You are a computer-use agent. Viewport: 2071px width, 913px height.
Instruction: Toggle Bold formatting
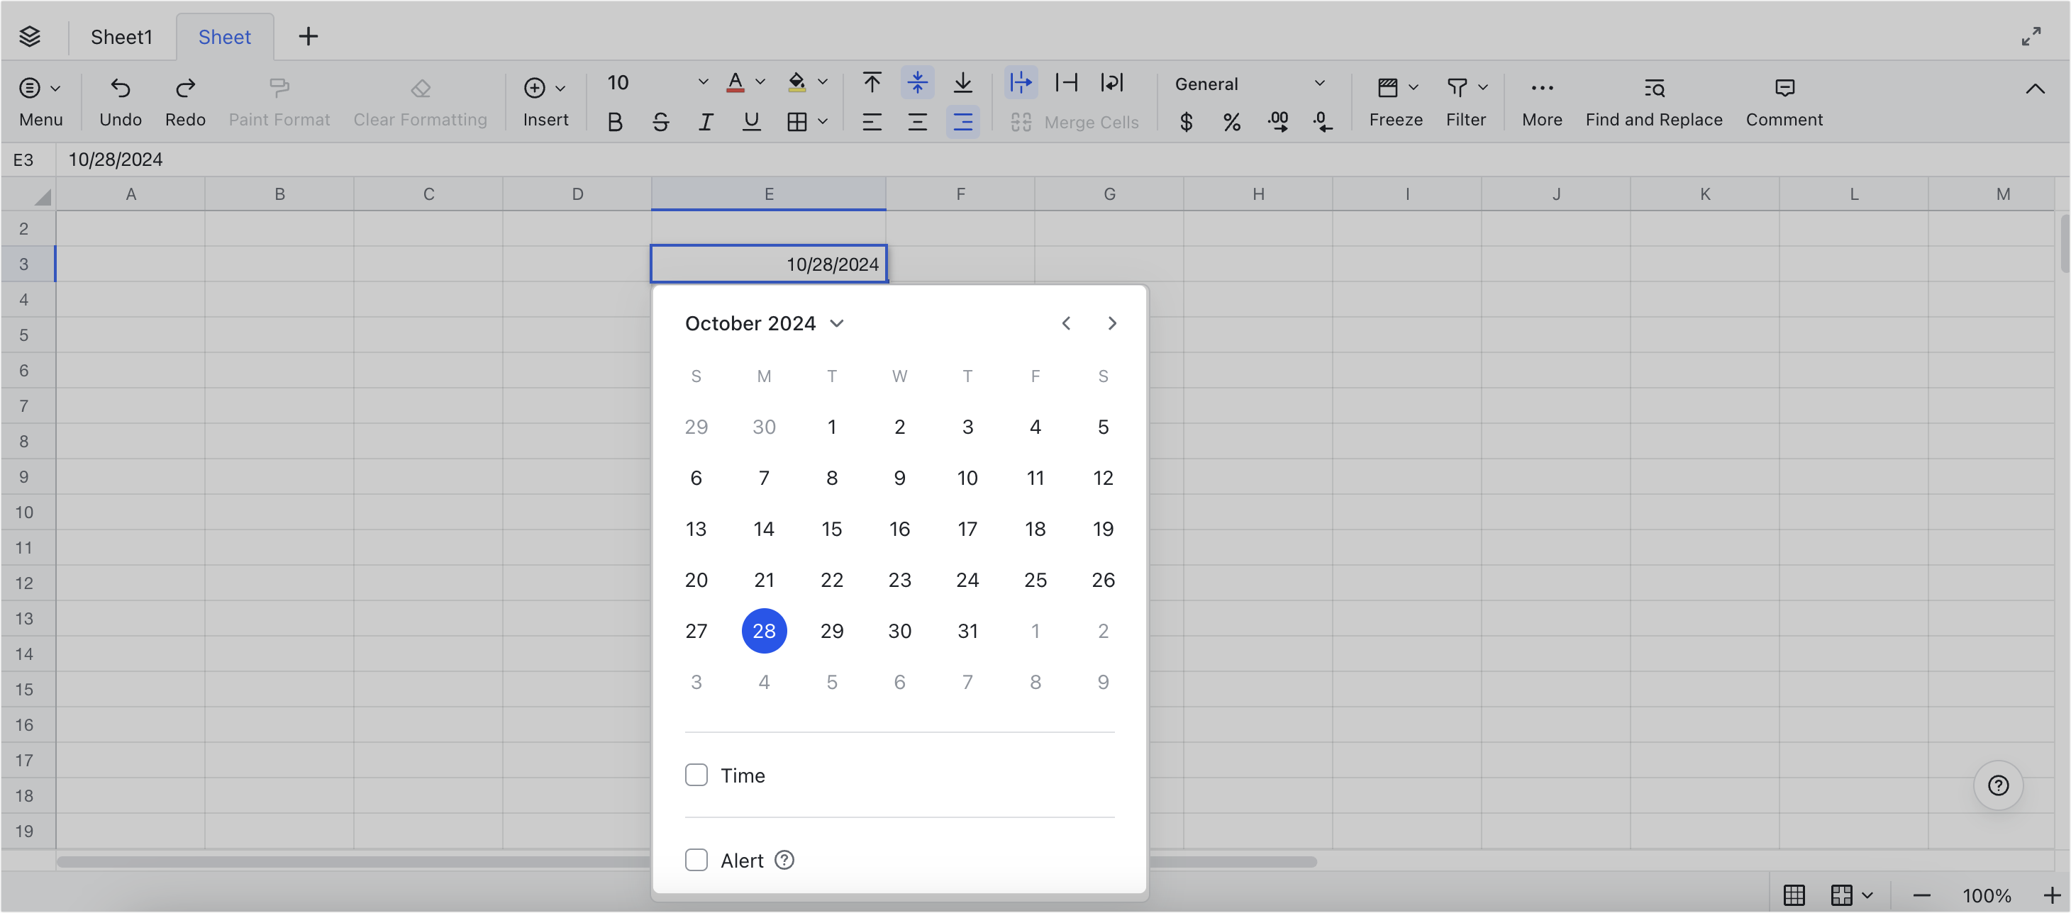615,122
